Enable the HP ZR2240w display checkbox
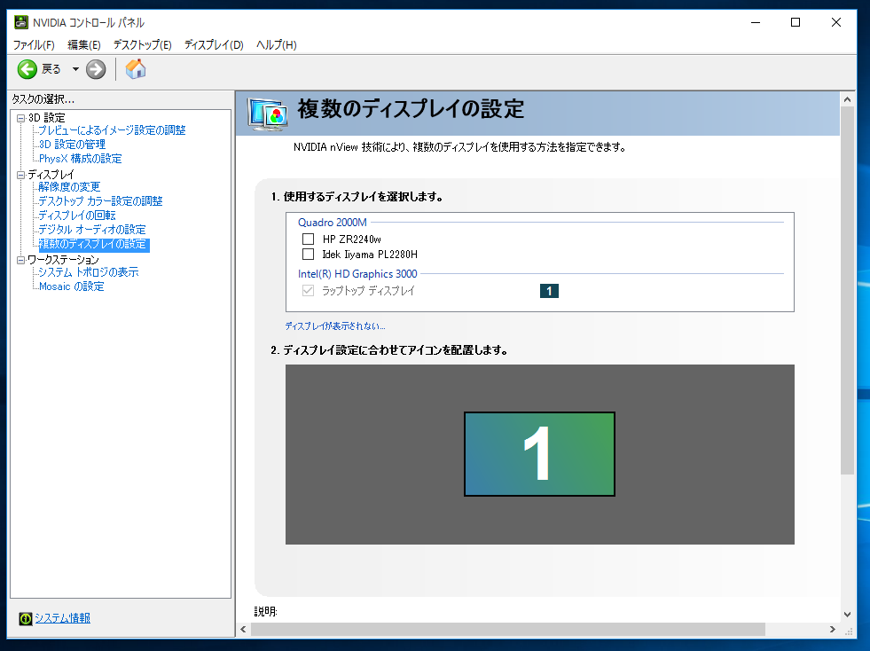This screenshot has height=651, width=870. (308, 239)
